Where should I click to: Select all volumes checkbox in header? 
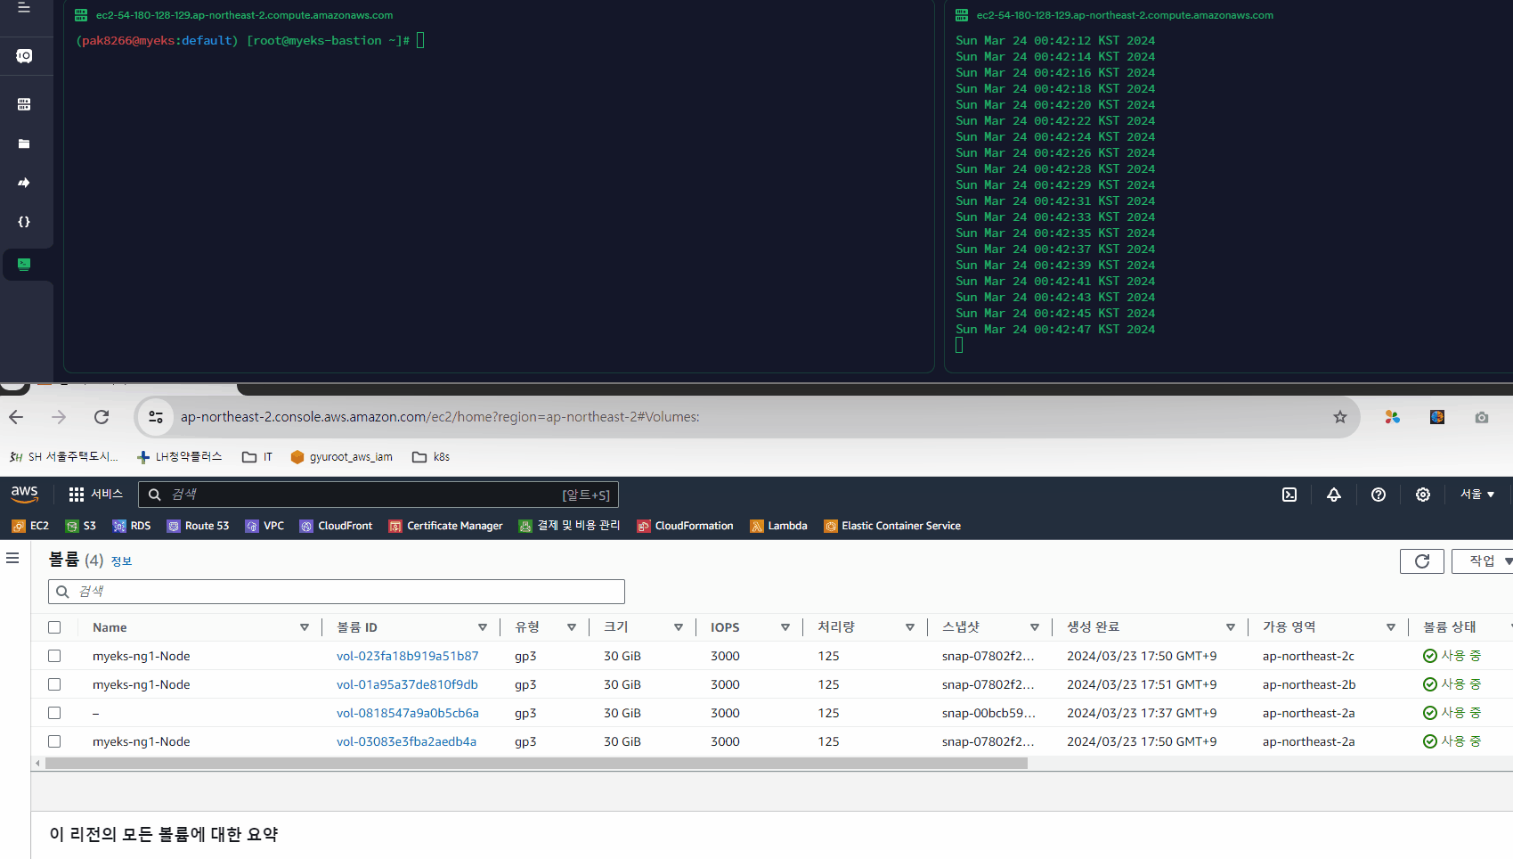[x=54, y=627]
